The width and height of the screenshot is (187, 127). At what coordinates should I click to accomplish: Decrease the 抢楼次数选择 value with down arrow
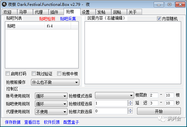pyautogui.click(x=131, y=112)
